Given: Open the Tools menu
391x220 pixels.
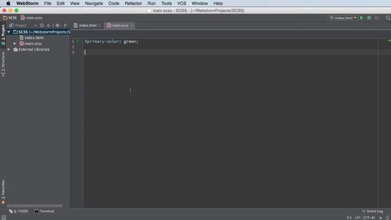Looking at the screenshot, I should [166, 3].
